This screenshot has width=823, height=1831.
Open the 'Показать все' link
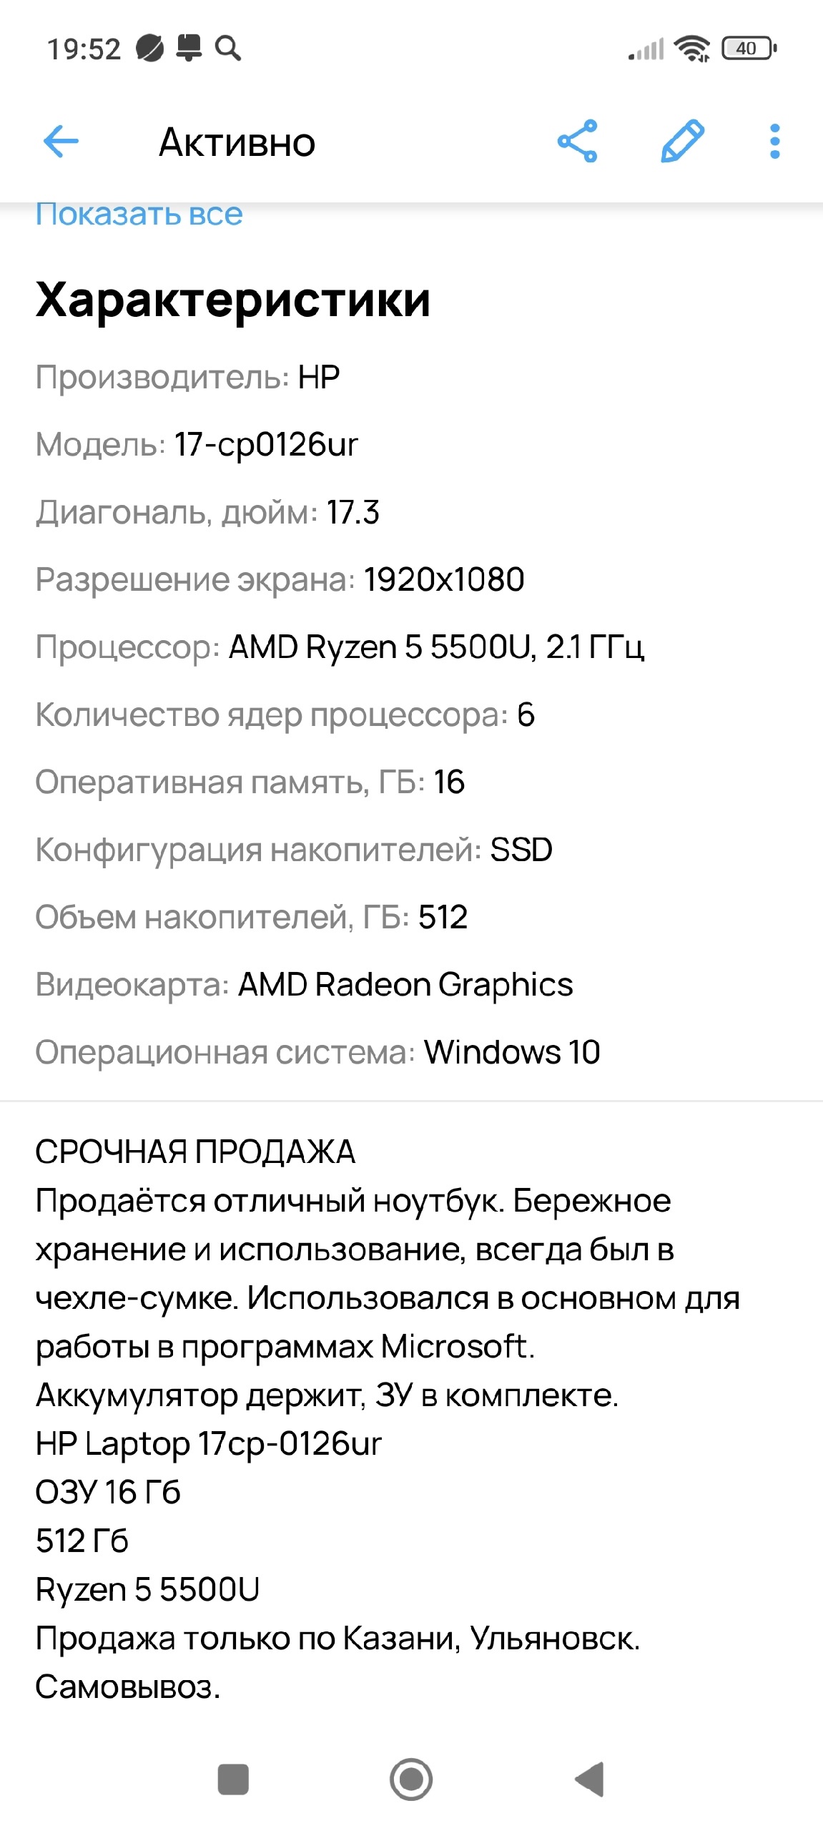[x=139, y=214]
